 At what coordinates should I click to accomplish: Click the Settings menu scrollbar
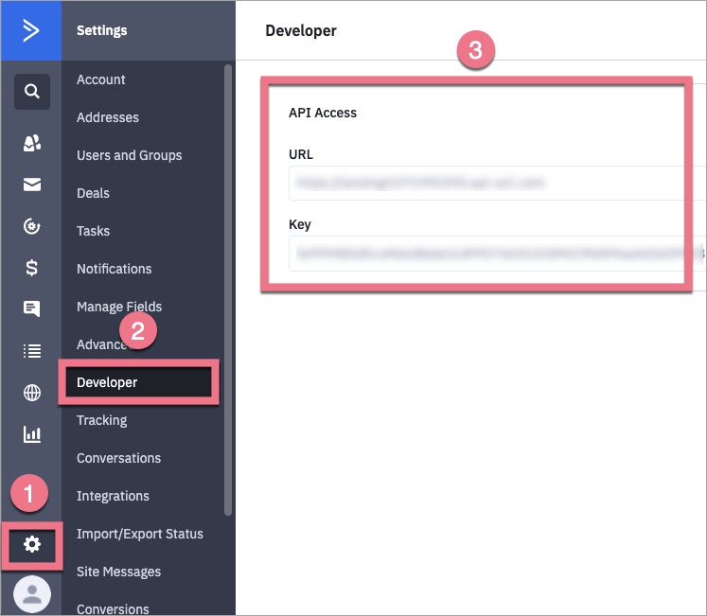click(227, 284)
